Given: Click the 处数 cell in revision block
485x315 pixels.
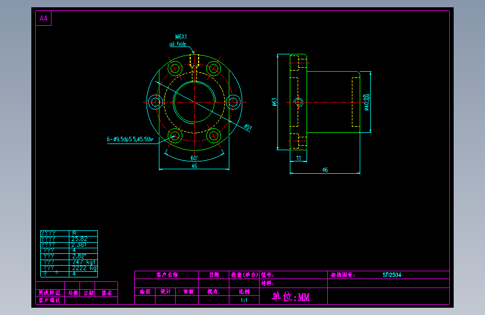Looking at the screenshot, I should [73, 293].
